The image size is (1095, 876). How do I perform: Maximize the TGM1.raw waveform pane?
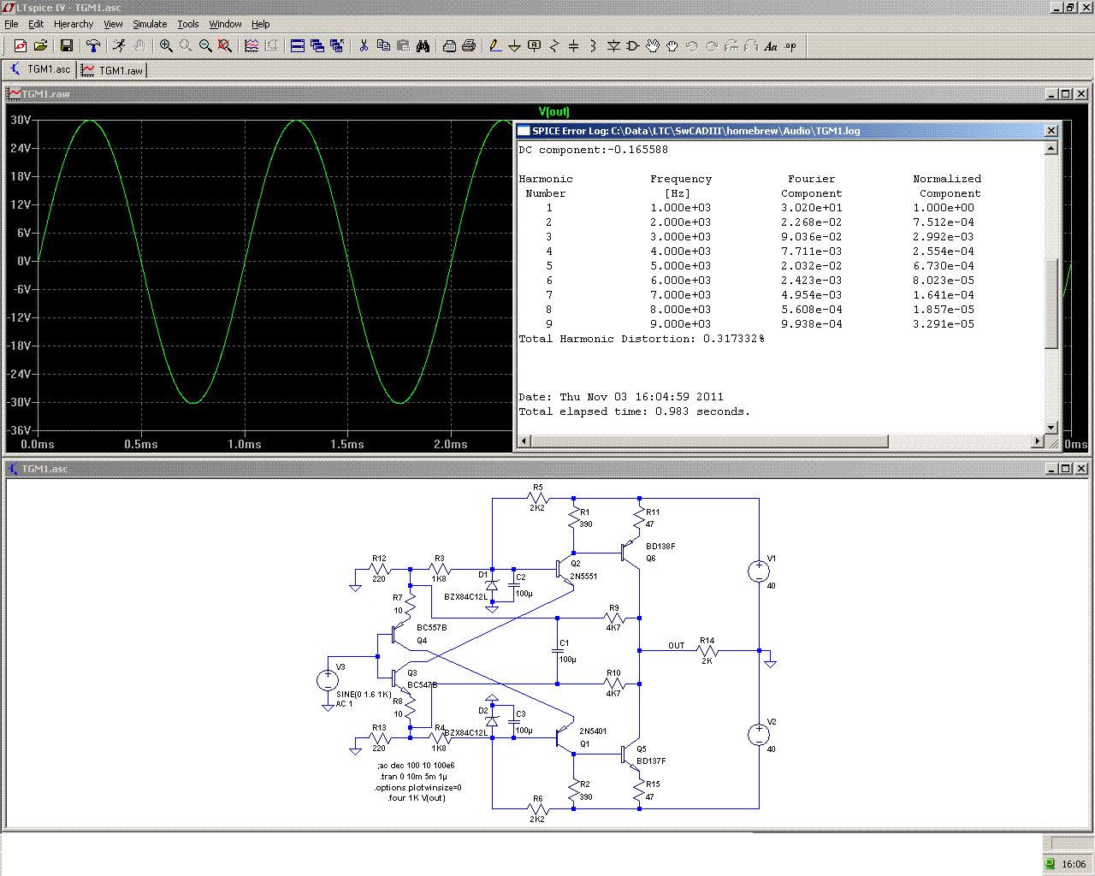pos(1066,94)
